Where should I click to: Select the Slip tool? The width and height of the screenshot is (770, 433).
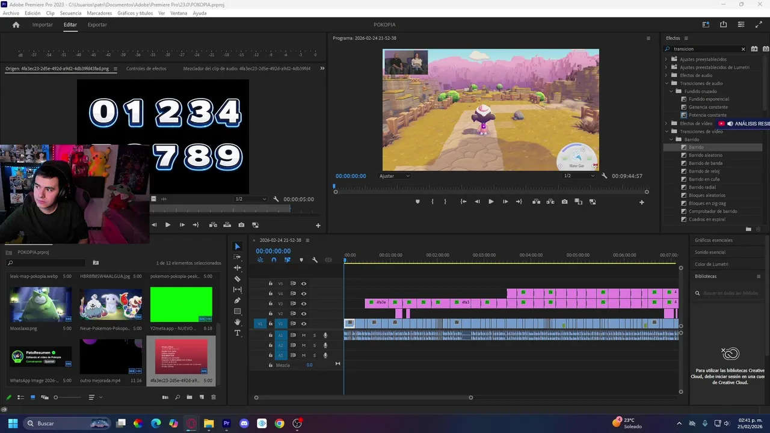click(237, 289)
